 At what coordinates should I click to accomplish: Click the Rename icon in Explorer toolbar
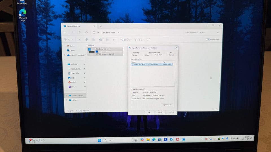pos(100,40)
